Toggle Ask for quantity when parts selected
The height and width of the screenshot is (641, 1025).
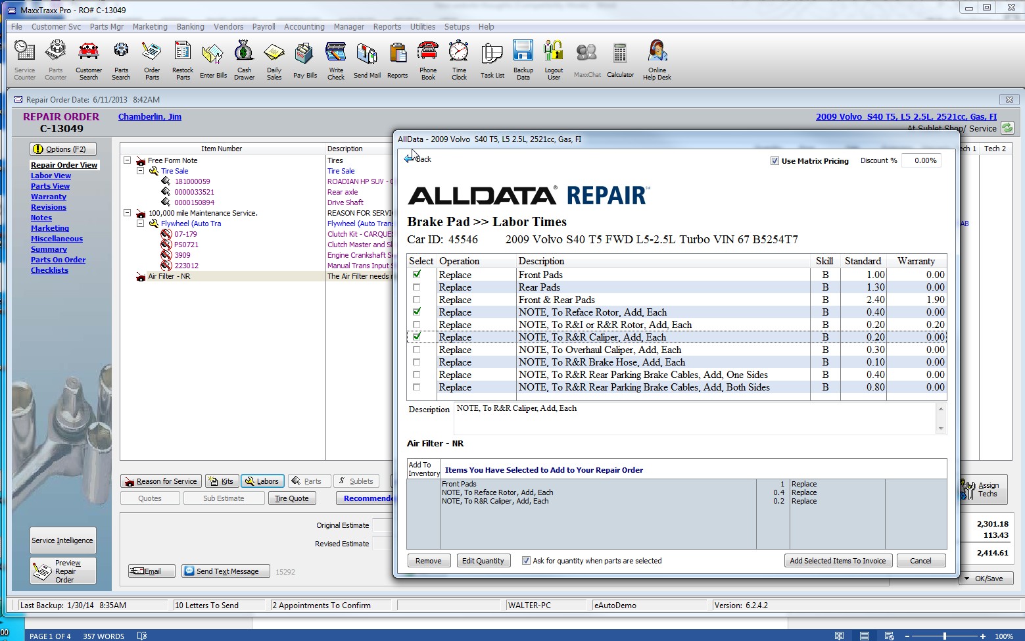[526, 561]
